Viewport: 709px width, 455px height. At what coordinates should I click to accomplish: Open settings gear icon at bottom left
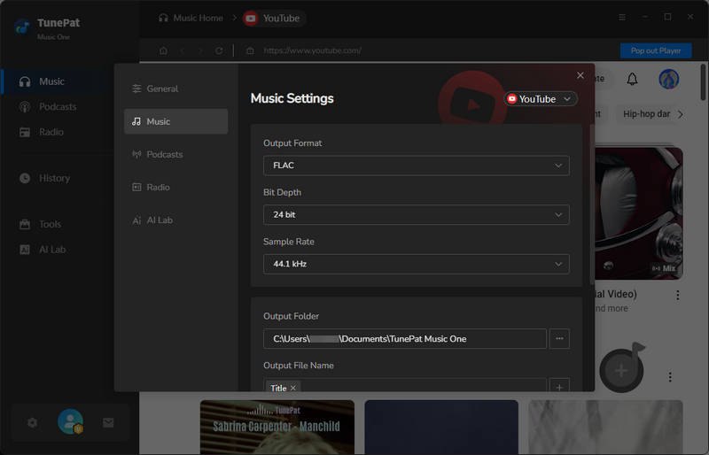[33, 423]
